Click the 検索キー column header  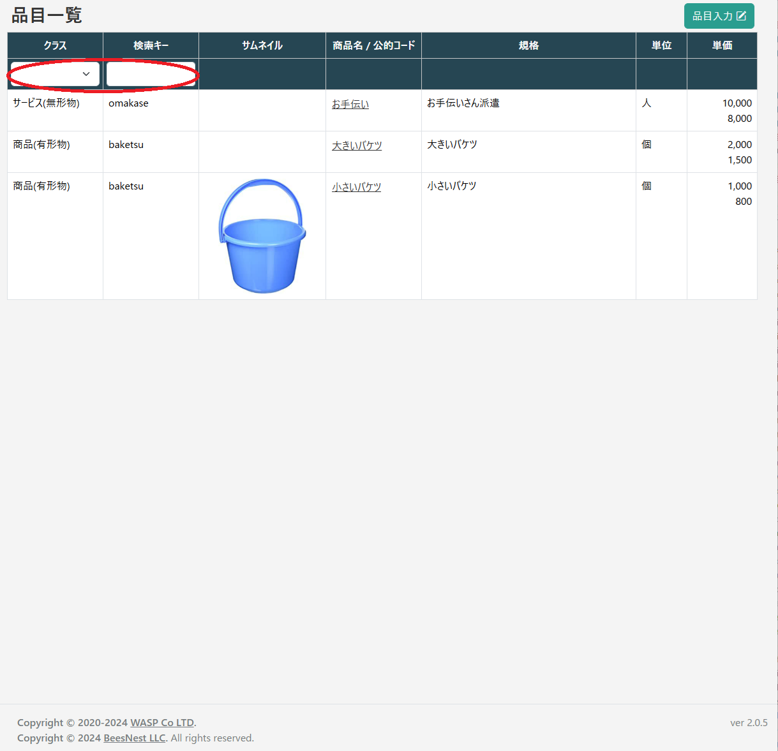pyautogui.click(x=151, y=45)
